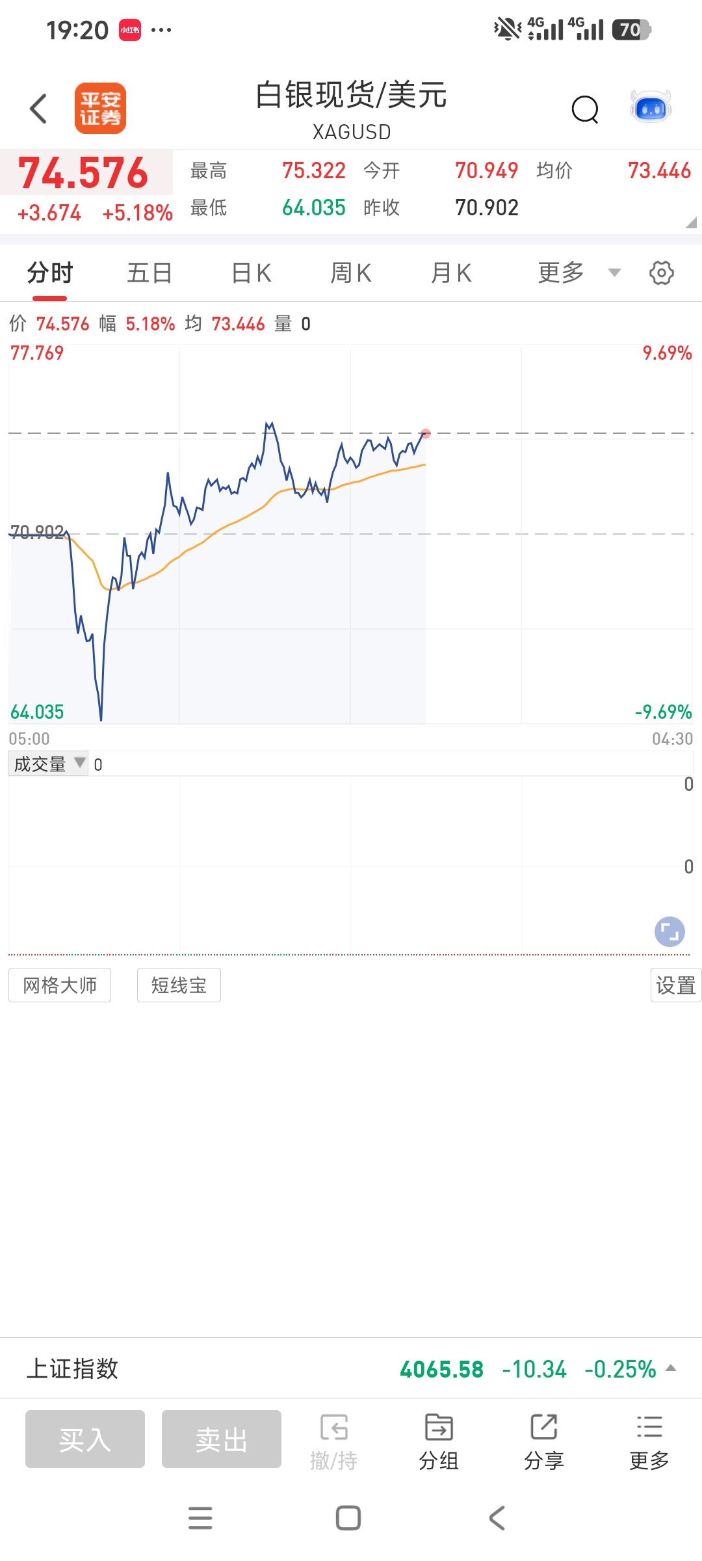Open chart settings gear icon
The image size is (702, 1561).
[x=662, y=273]
